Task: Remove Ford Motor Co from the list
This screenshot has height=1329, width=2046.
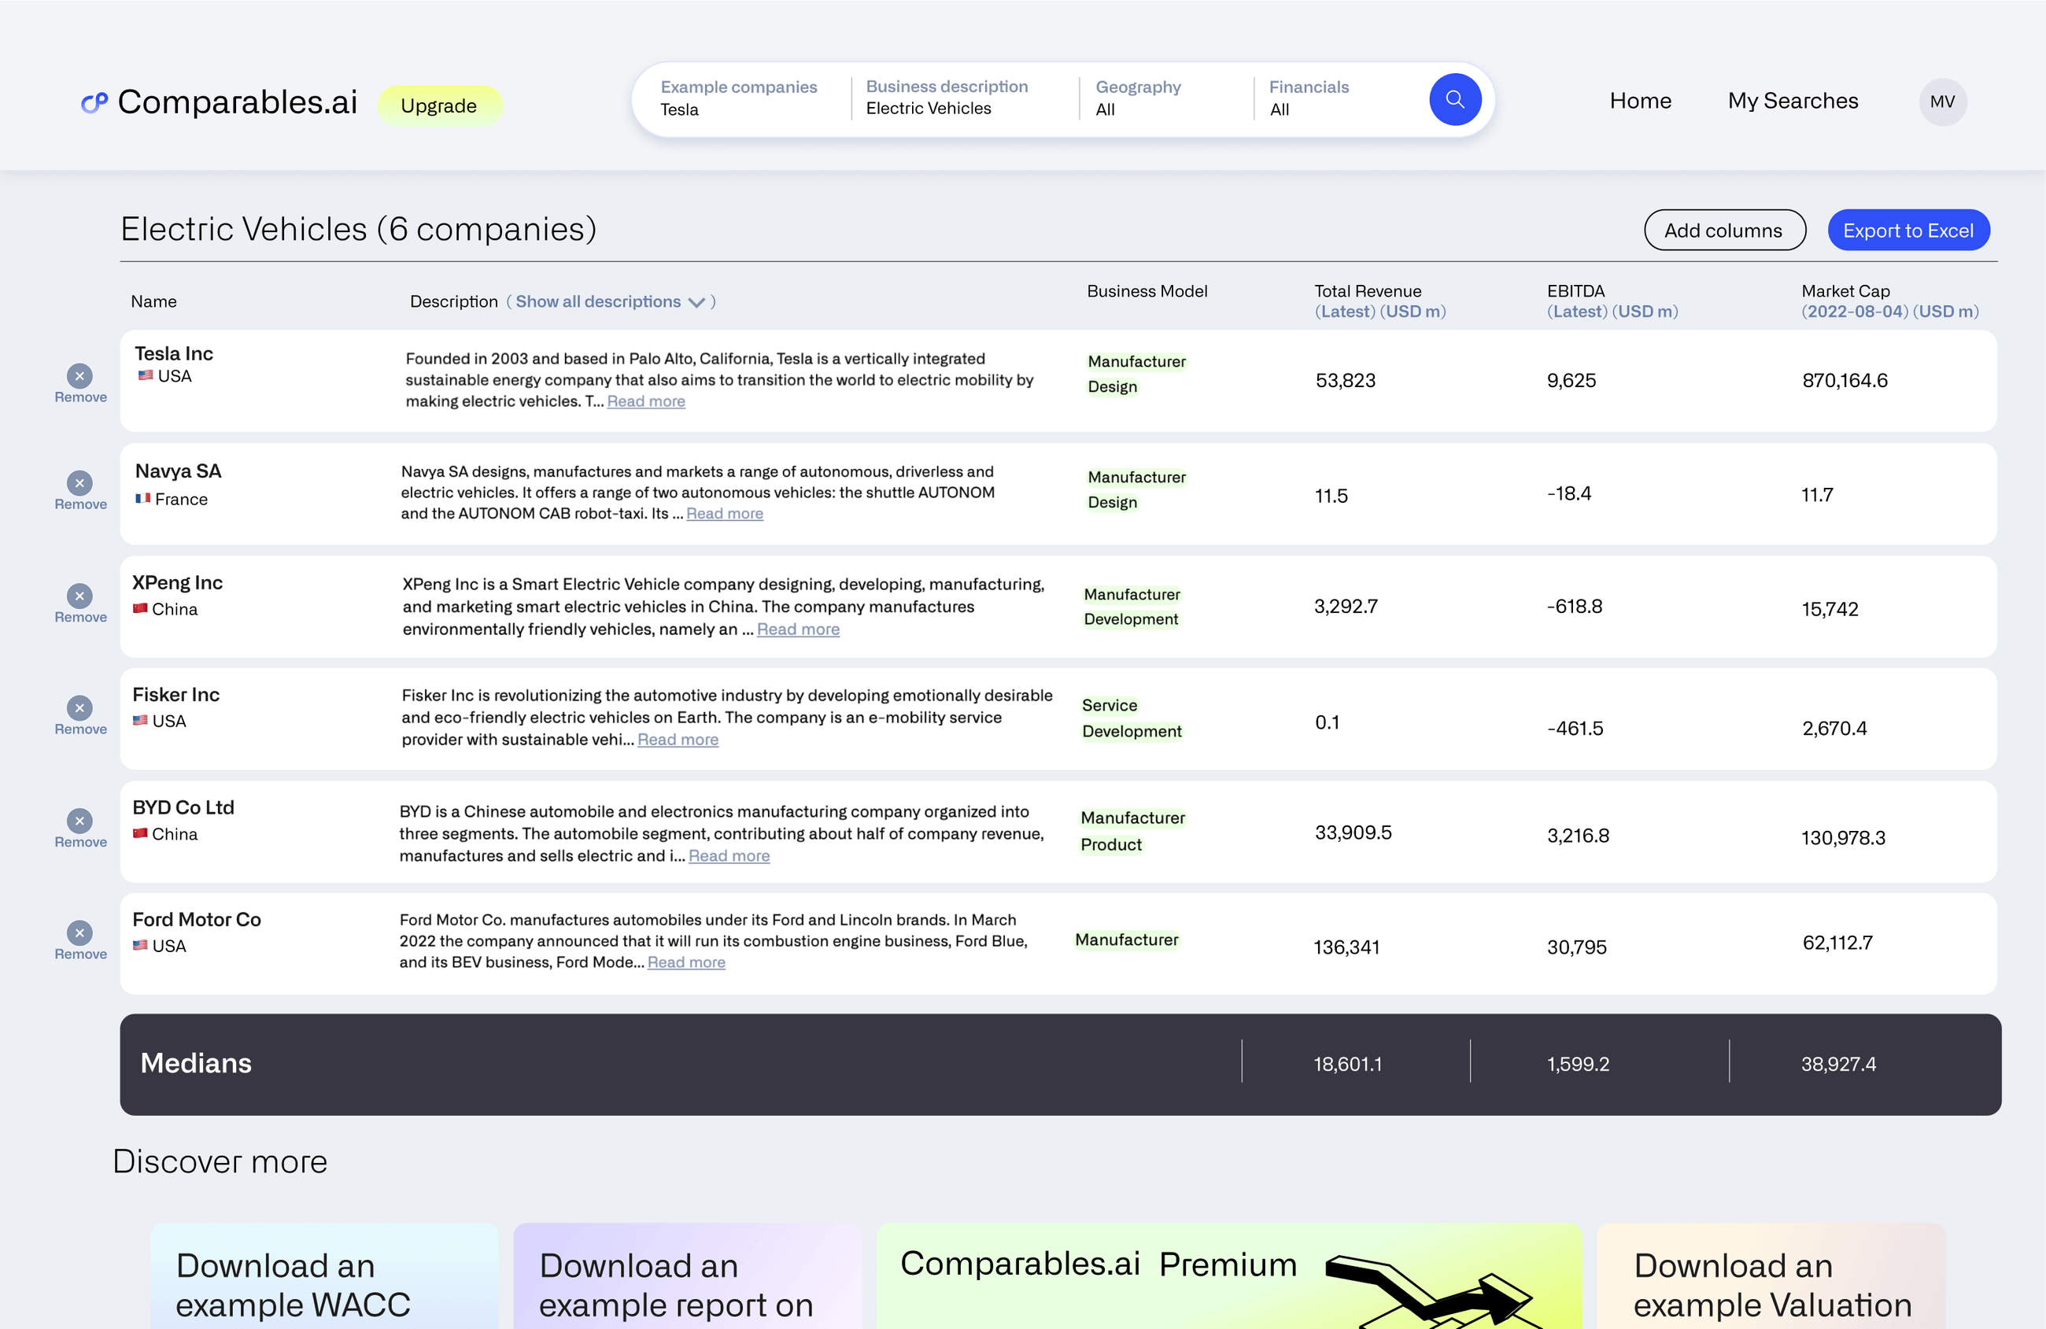Action: 79,932
